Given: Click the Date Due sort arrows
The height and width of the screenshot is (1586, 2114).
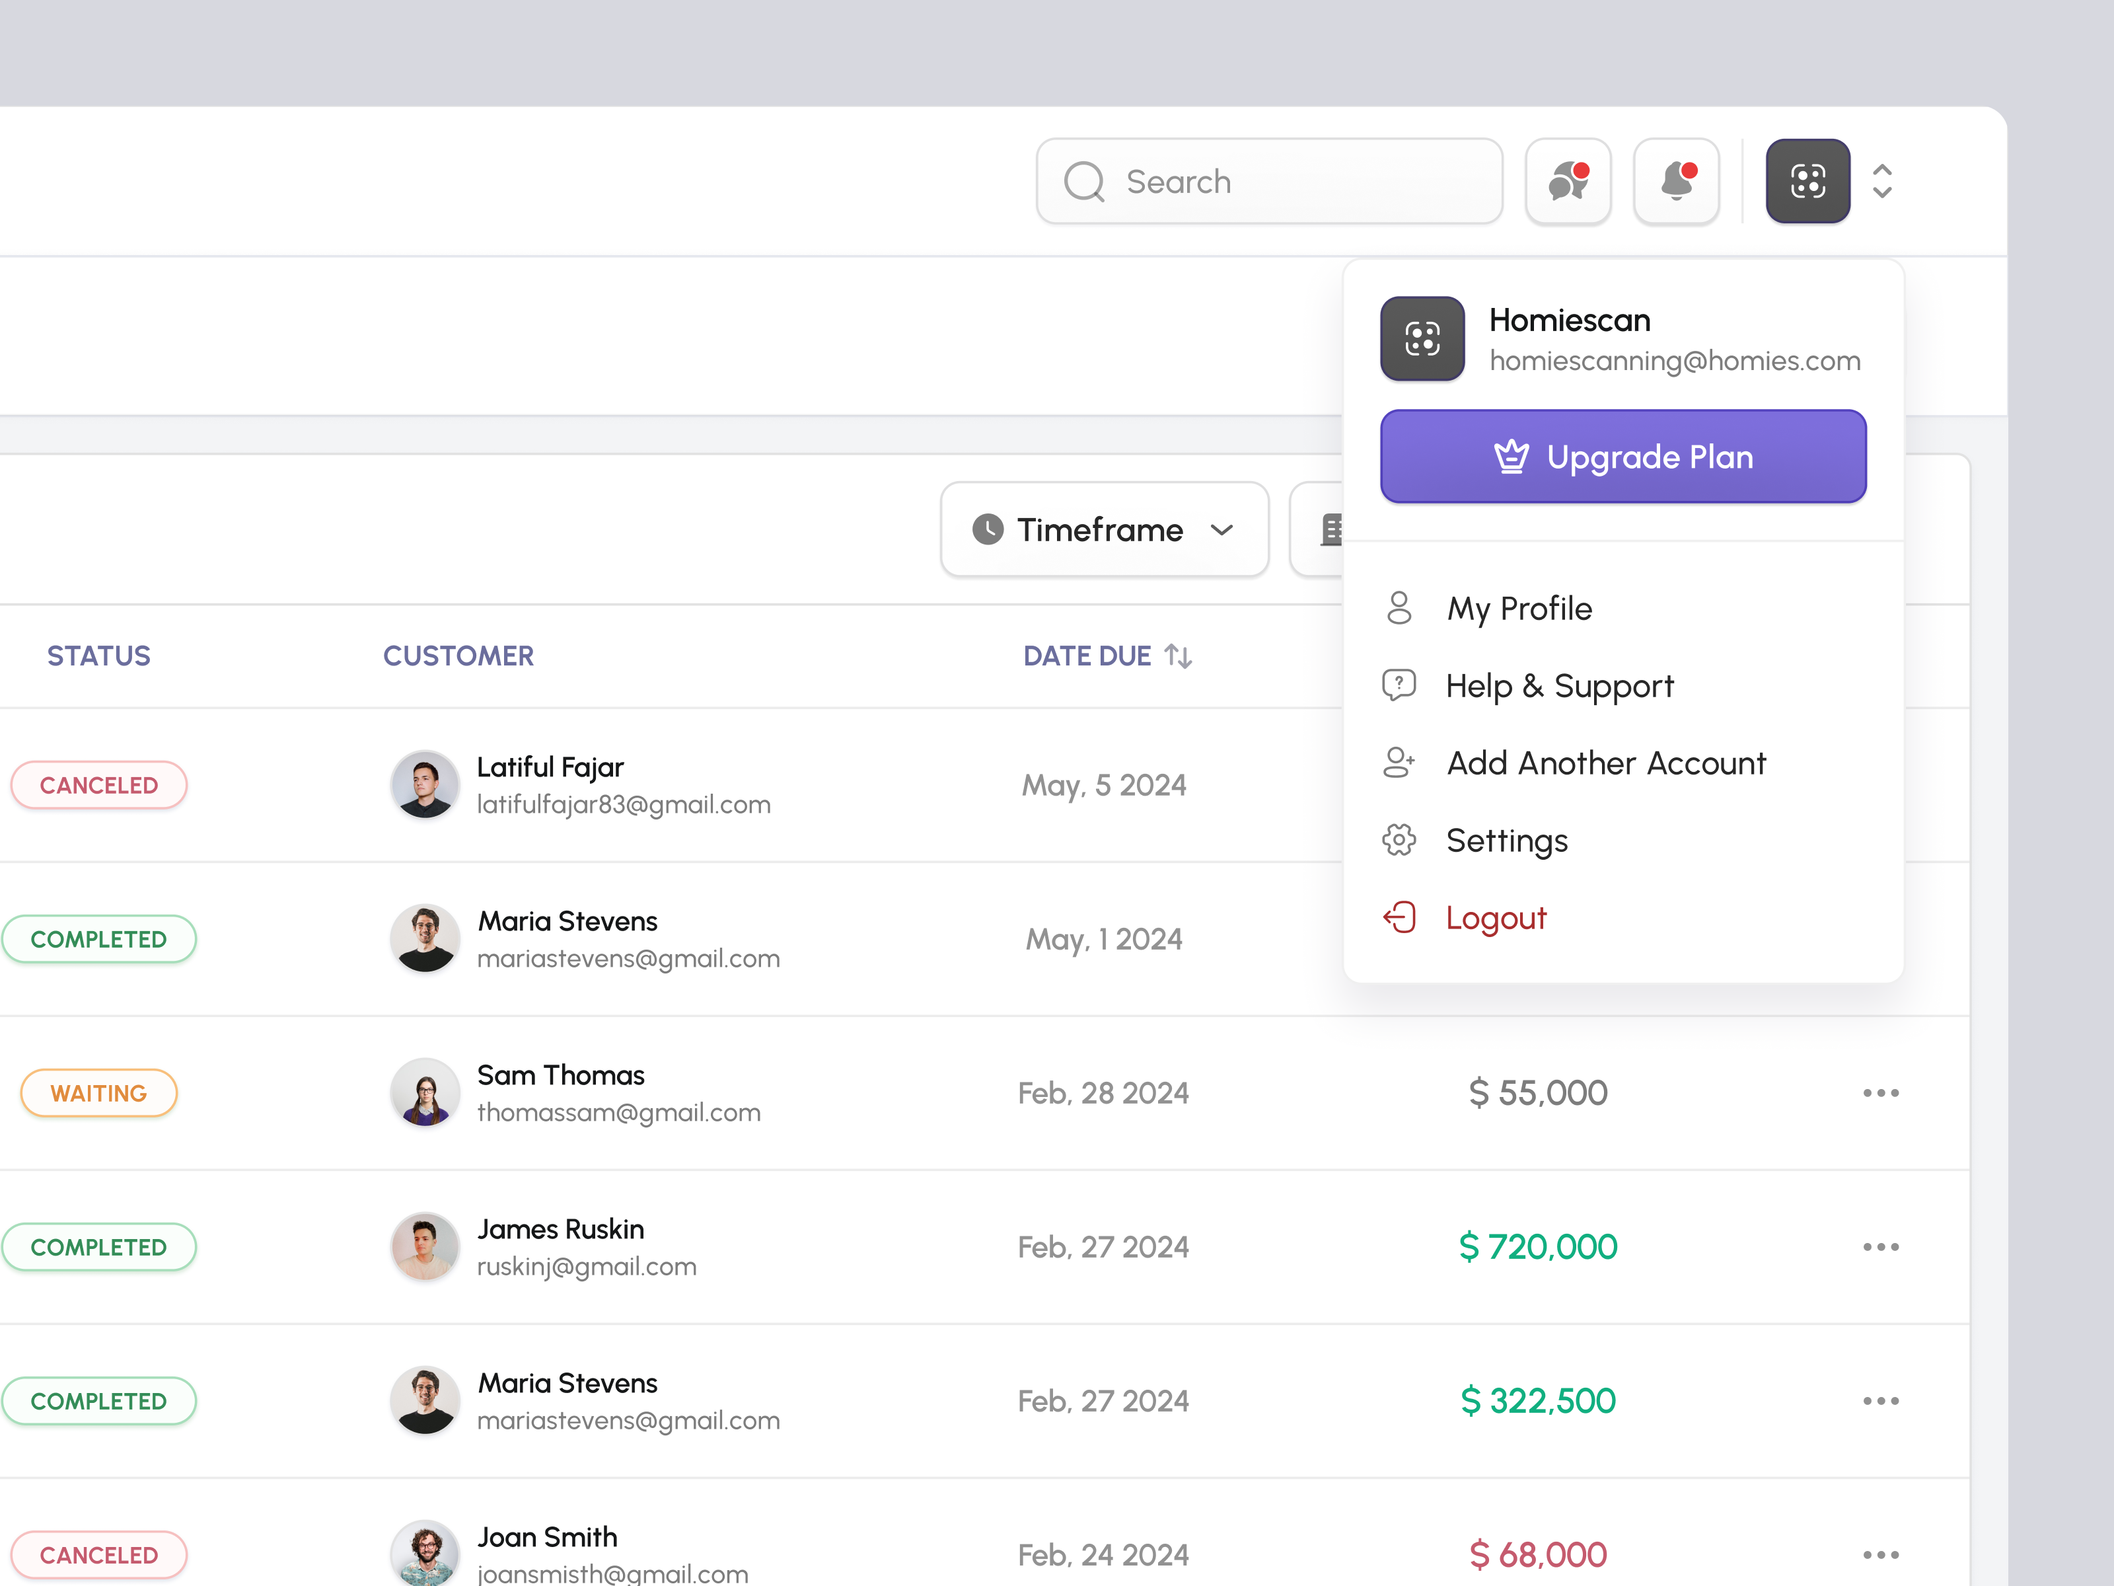Looking at the screenshot, I should 1179,656.
